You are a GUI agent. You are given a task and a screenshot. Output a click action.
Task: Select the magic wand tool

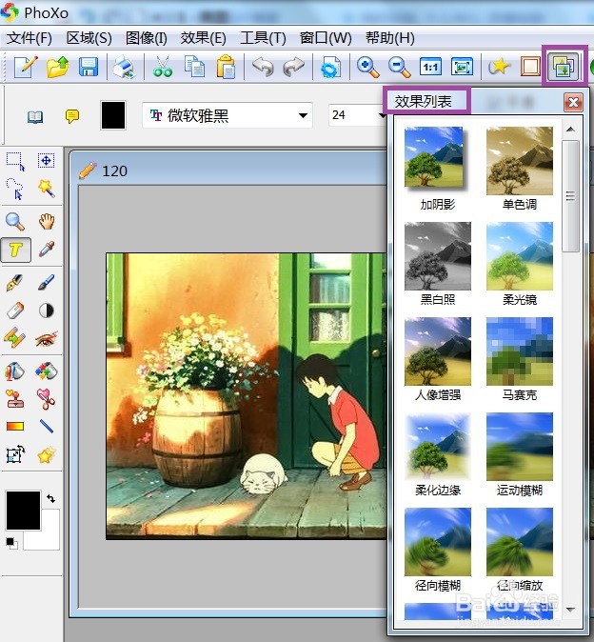point(47,189)
